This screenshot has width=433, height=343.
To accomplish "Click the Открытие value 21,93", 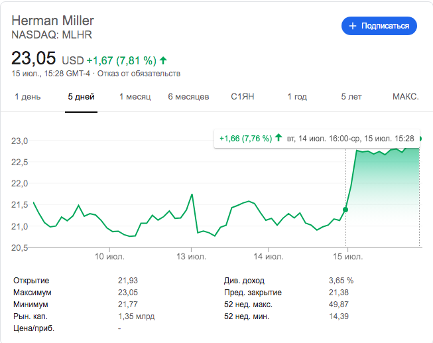I will [x=128, y=281].
